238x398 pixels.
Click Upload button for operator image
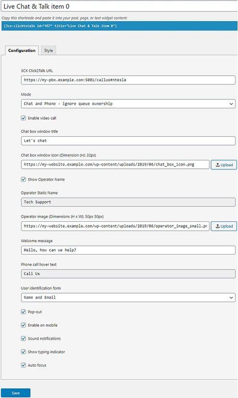(x=224, y=226)
